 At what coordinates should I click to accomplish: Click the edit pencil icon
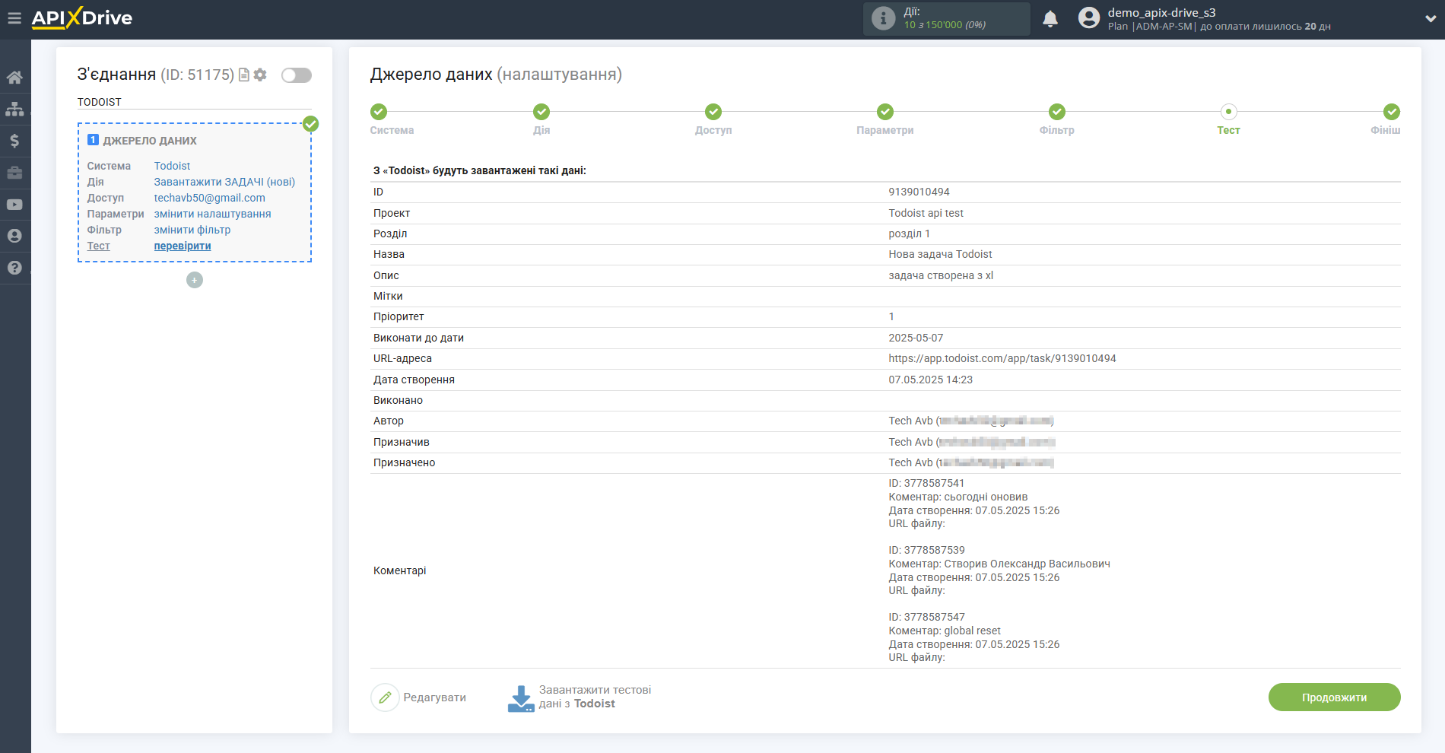(x=385, y=697)
